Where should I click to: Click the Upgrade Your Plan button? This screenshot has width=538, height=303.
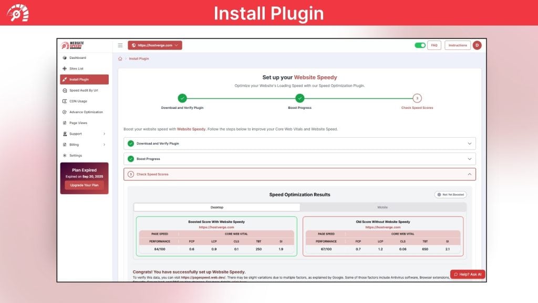(84, 185)
